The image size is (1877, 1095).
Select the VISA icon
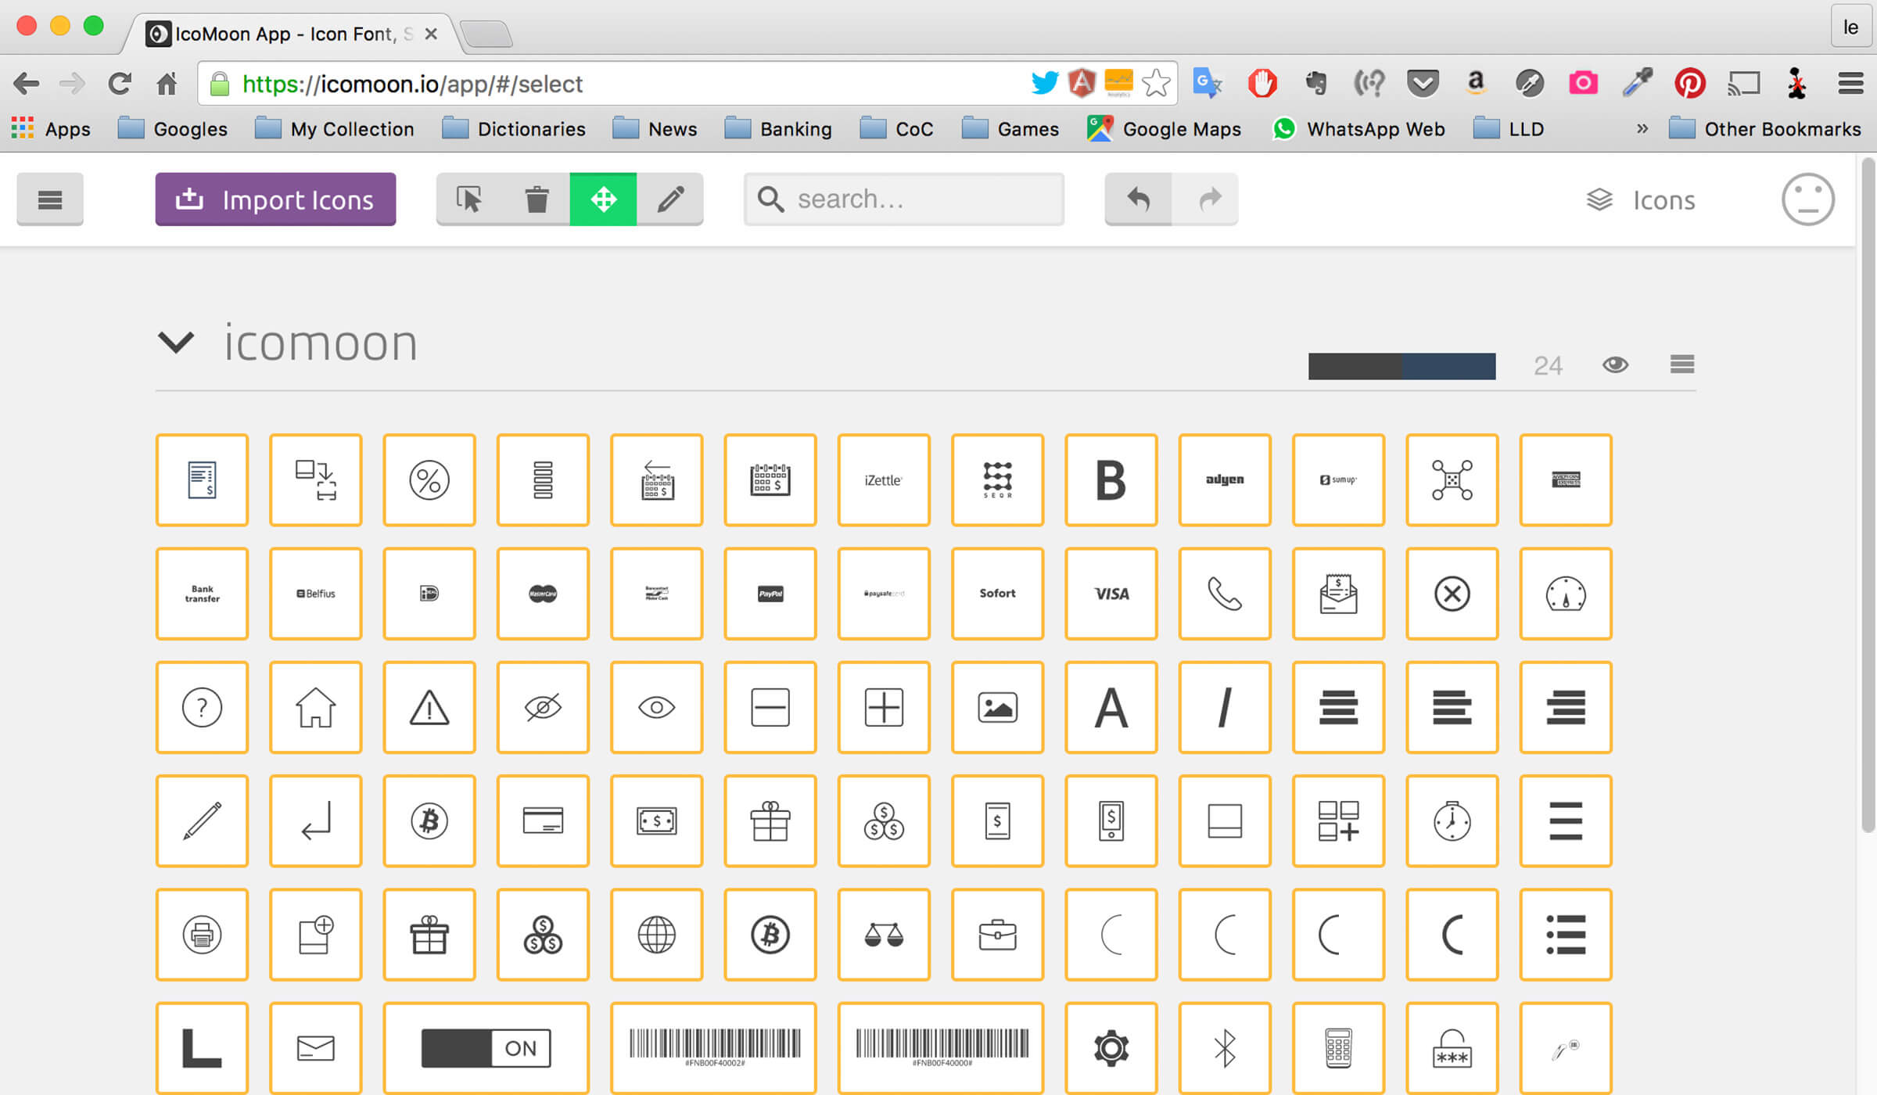pos(1111,594)
